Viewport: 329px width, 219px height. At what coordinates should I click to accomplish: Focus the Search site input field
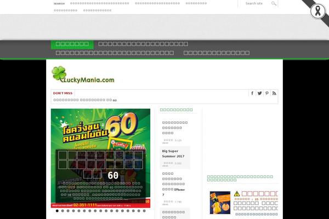[258, 3]
